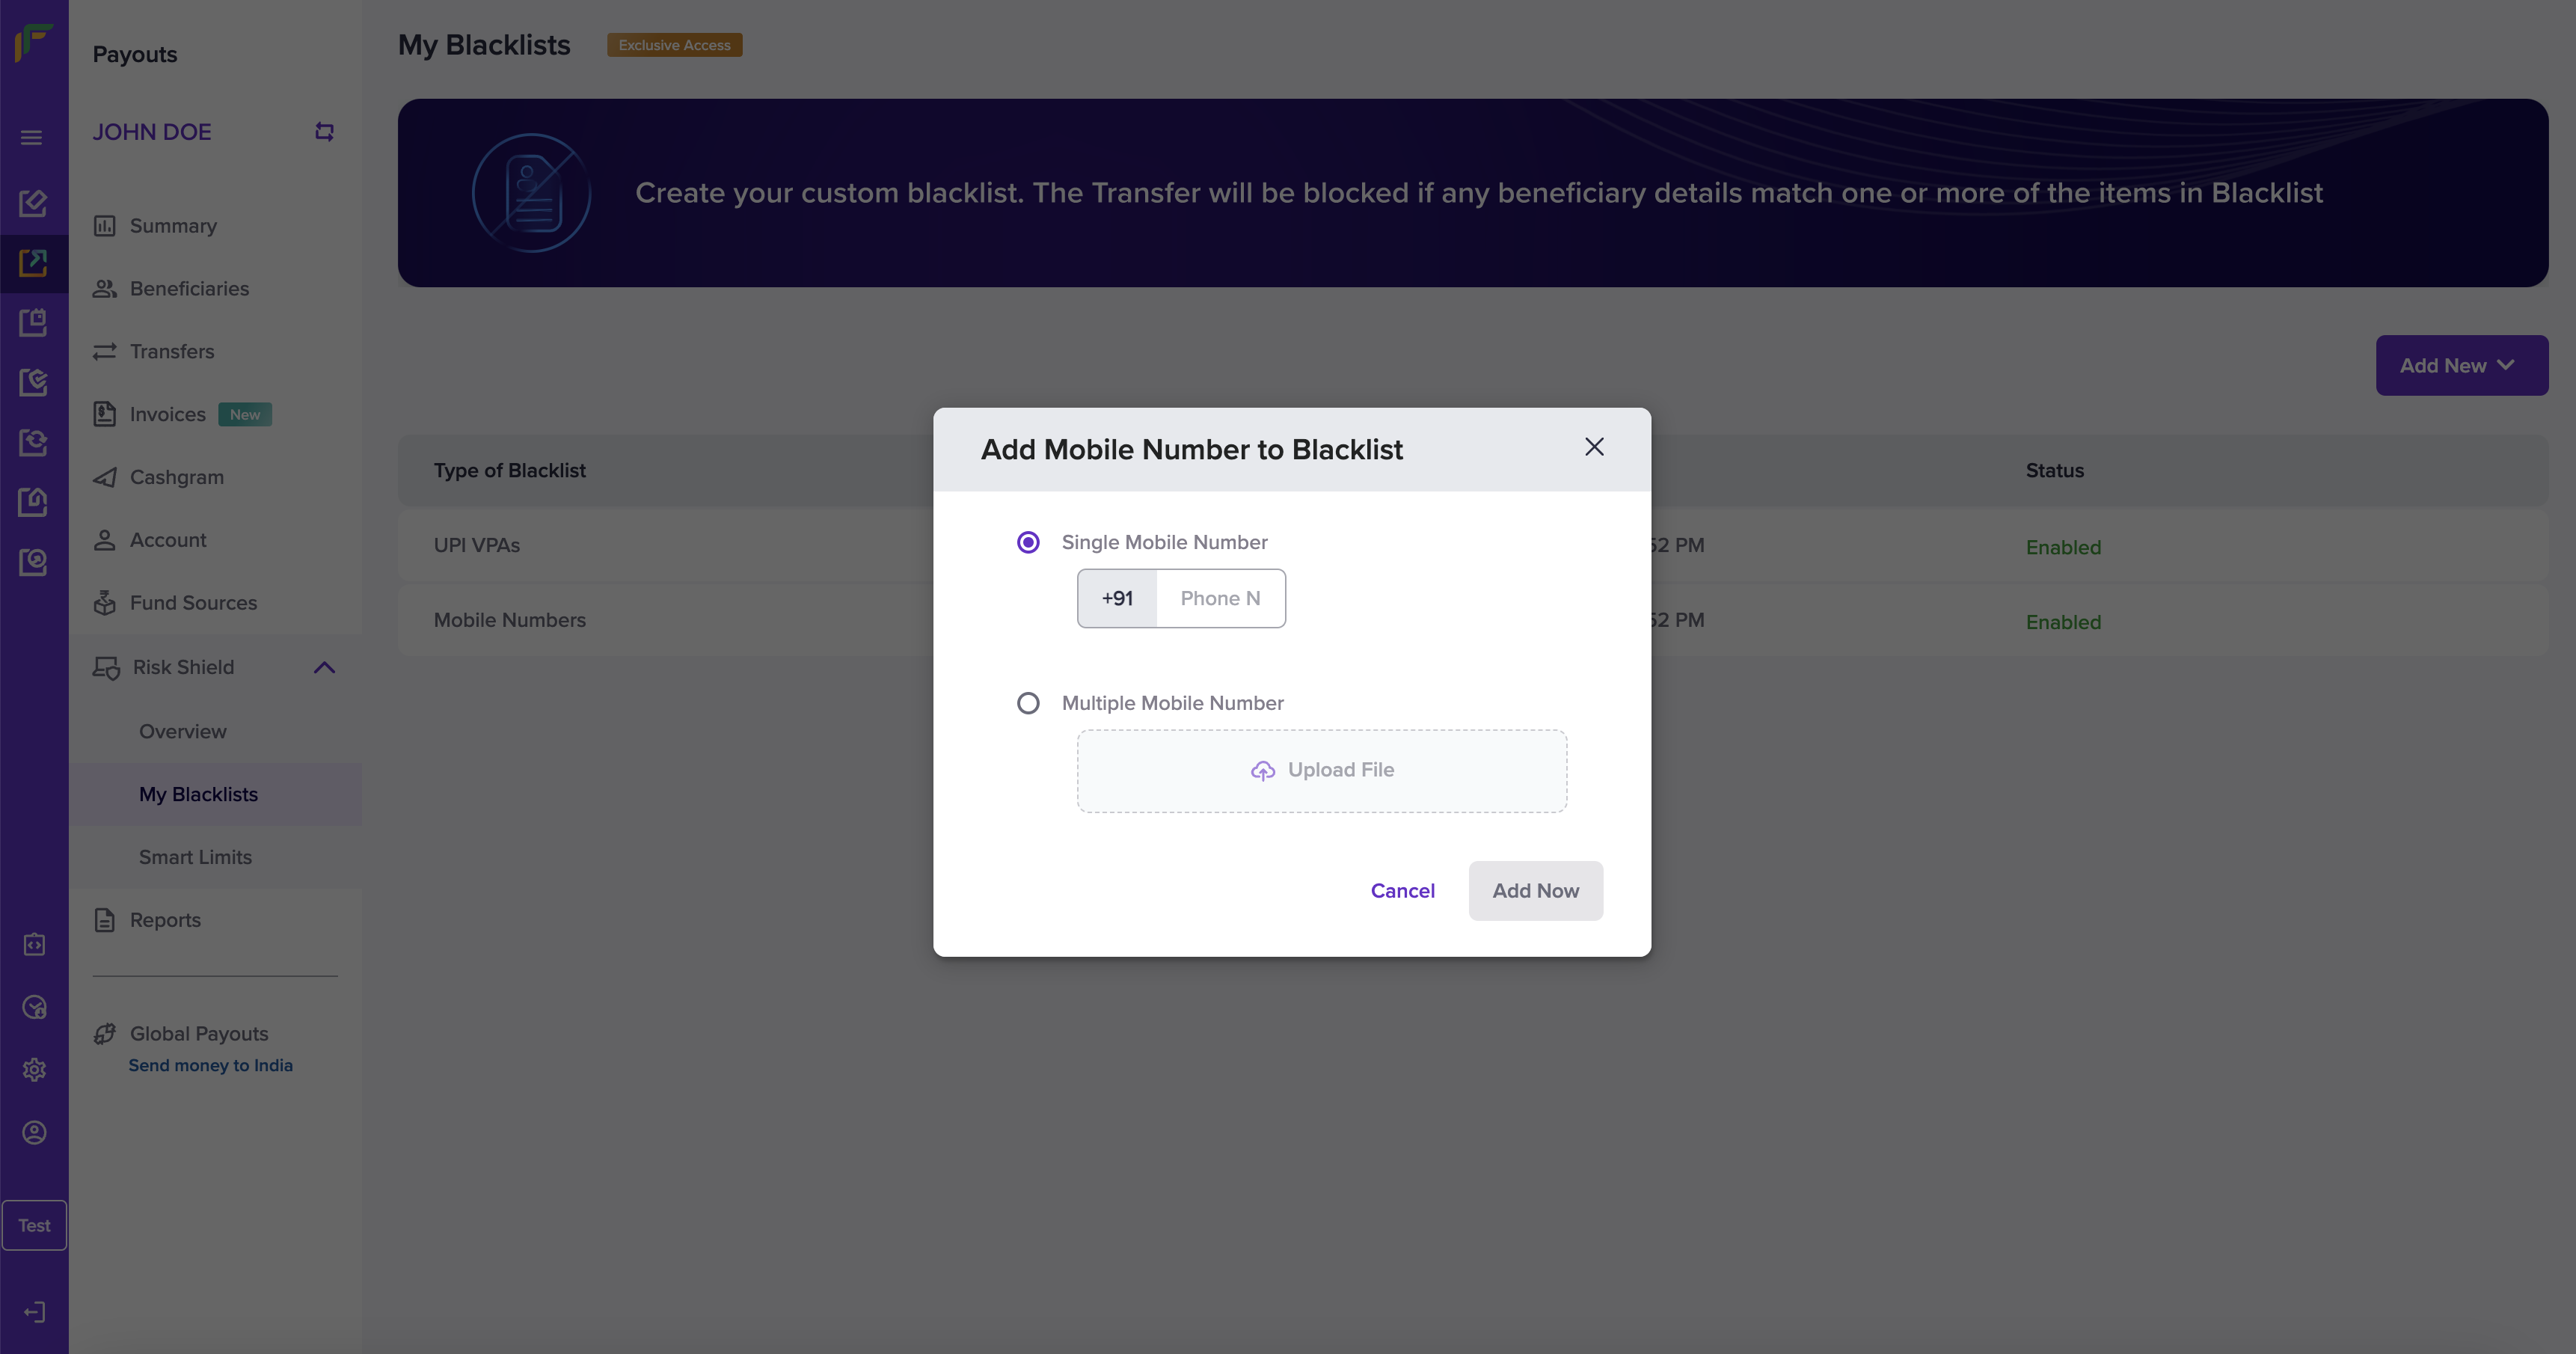Open Smart Limits in sidebar
The height and width of the screenshot is (1354, 2576).
(x=195, y=857)
